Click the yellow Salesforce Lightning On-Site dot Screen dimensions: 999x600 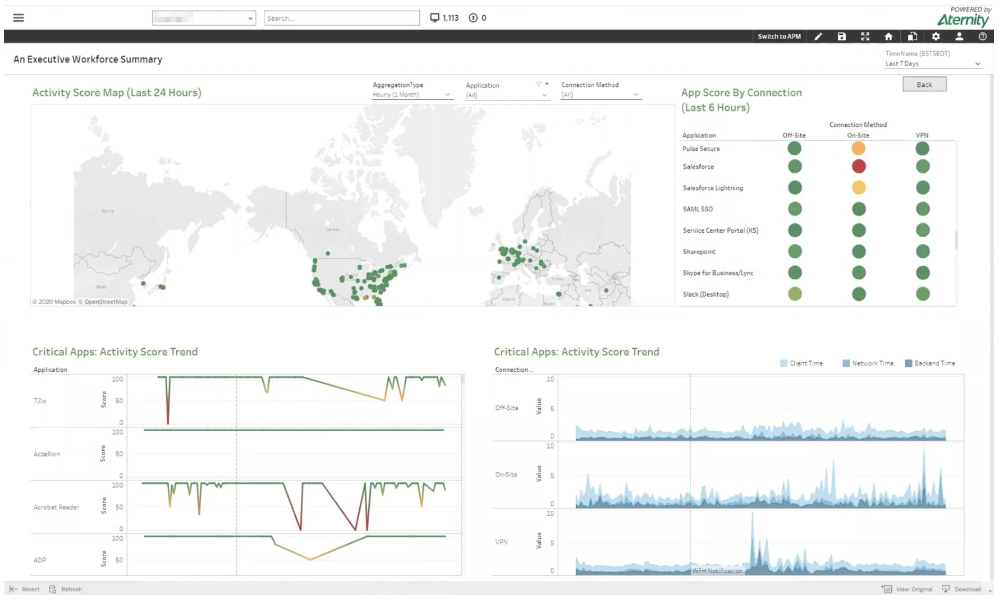tap(859, 188)
